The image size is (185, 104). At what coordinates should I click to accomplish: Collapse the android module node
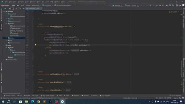click(4, 12)
